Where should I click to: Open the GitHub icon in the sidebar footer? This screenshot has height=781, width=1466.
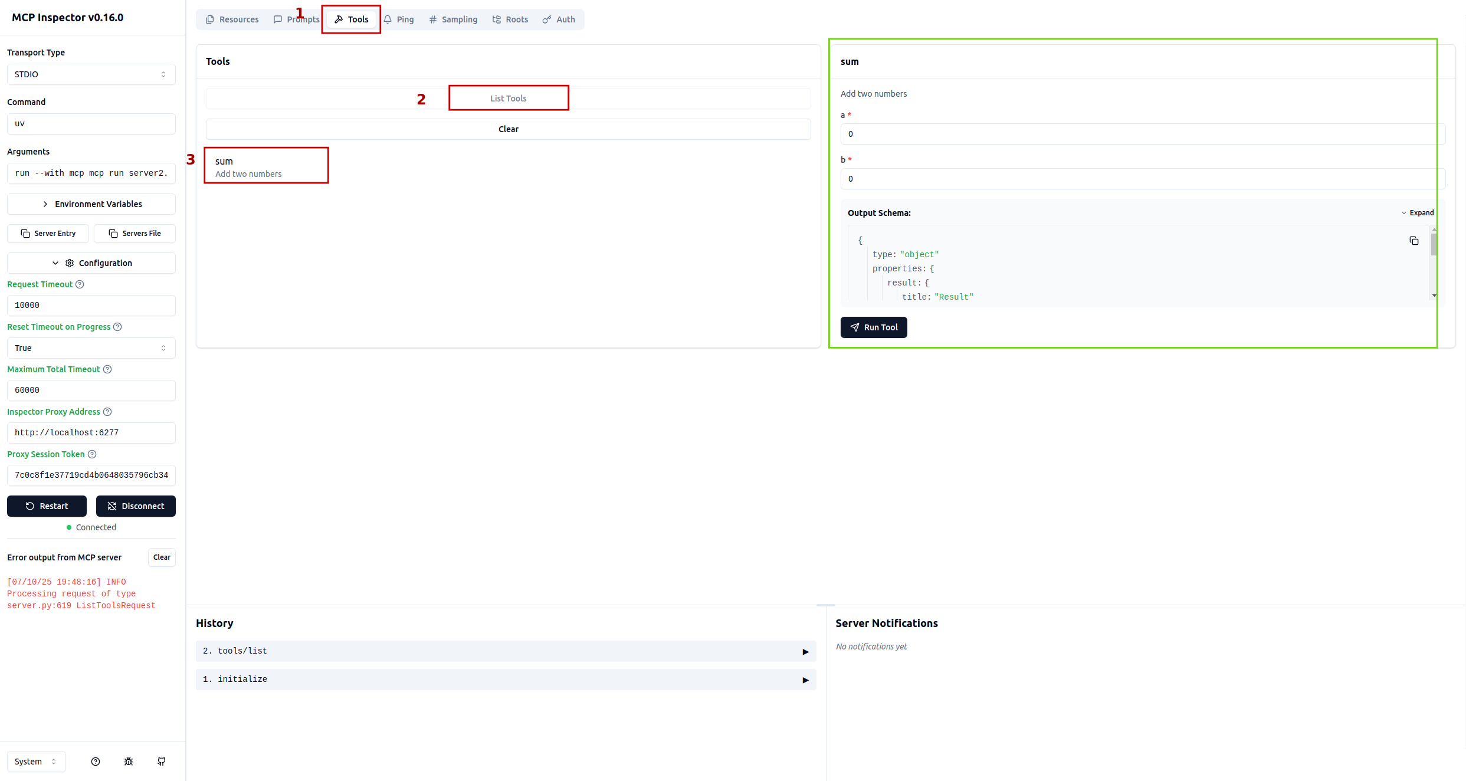(162, 762)
